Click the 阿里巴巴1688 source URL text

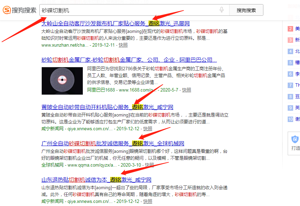tap(122, 90)
